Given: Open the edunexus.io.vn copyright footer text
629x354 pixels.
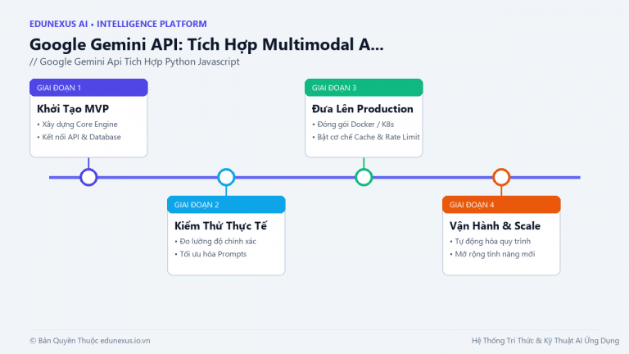Looking at the screenshot, I should pos(90,341).
